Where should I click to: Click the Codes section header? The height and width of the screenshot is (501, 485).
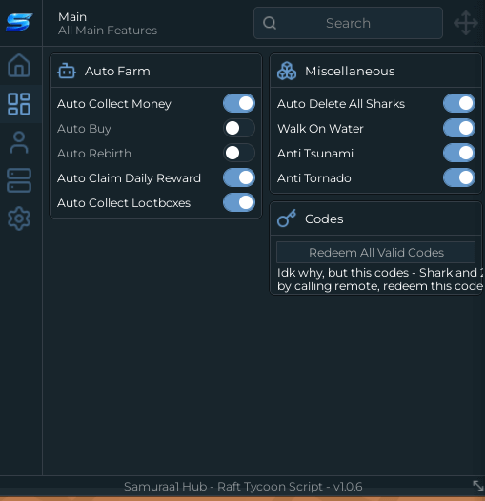[375, 219]
